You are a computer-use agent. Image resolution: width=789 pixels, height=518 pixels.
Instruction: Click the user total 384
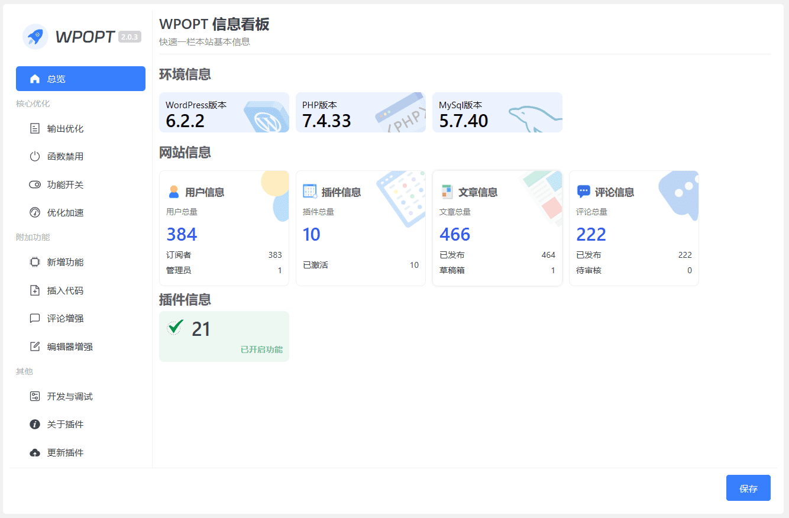[x=182, y=234]
